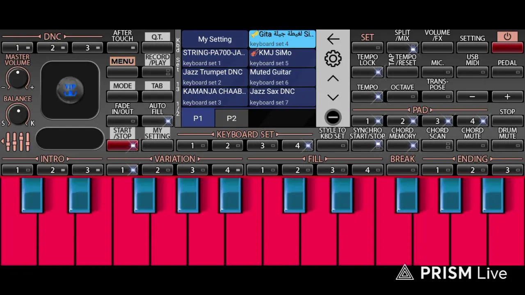Open the Setting button
525x295 pixels.
tap(472, 48)
